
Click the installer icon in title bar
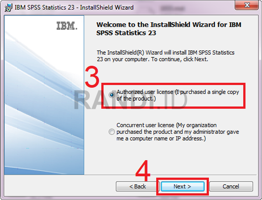(8, 8)
